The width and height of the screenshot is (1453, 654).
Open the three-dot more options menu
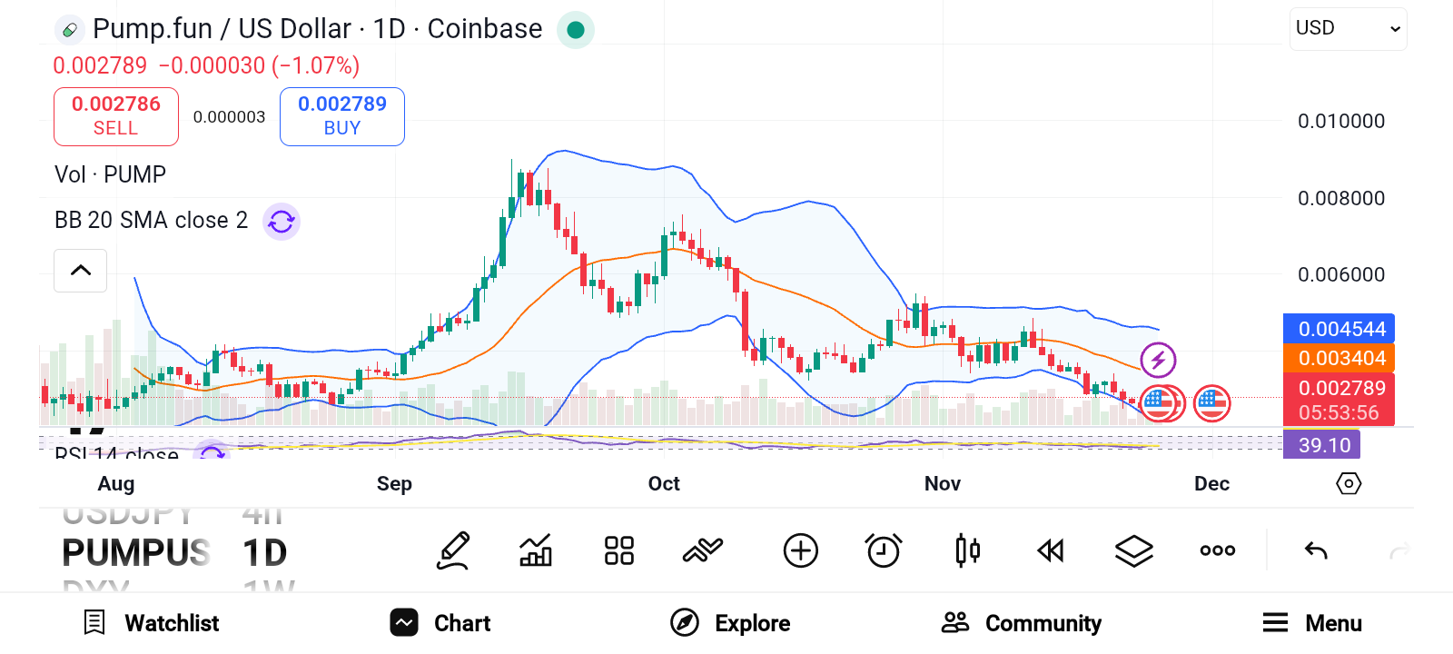point(1216,550)
